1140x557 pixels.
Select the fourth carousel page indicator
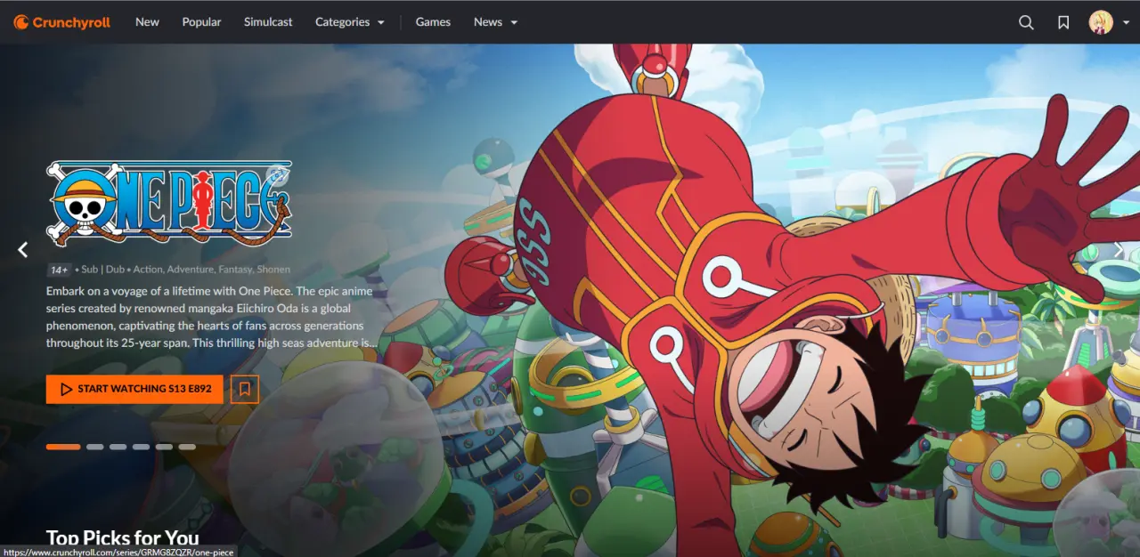click(141, 447)
